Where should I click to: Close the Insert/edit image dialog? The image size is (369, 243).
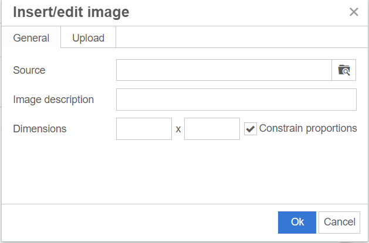point(354,12)
